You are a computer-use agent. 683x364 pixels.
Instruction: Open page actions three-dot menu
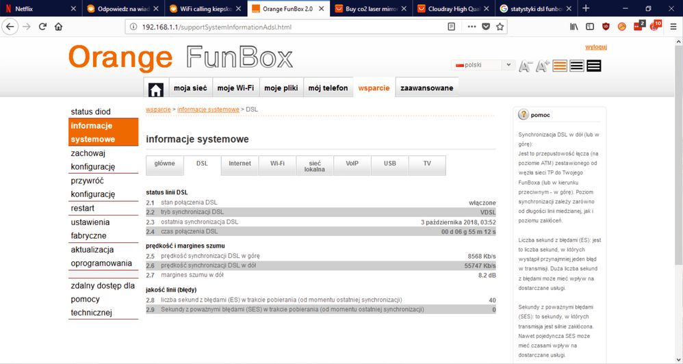pyautogui.click(x=472, y=27)
